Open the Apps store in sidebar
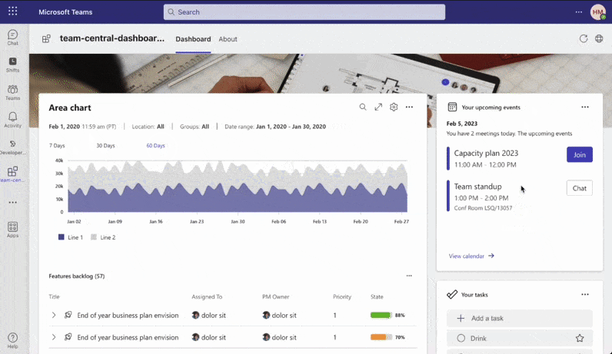Screen dimensions: 612x354 (12, 230)
